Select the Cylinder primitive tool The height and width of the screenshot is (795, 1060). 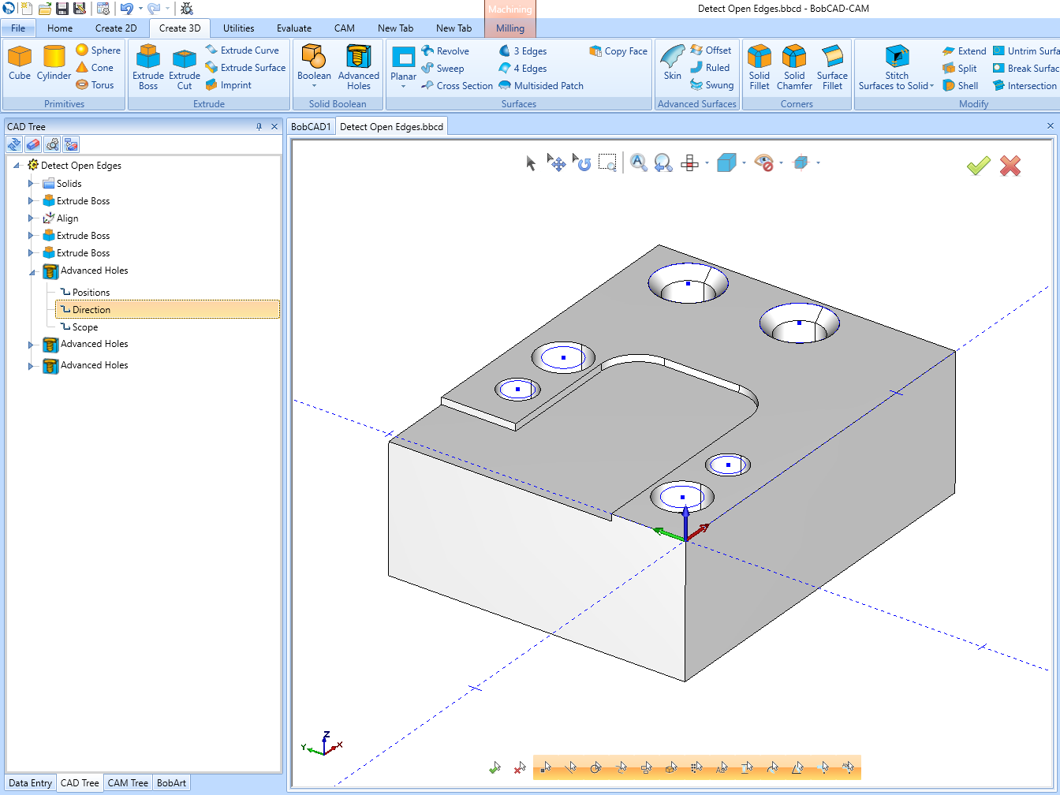tap(54, 67)
